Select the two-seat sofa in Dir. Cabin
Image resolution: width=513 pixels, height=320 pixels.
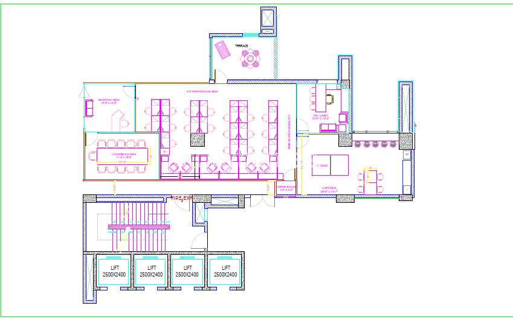(328, 128)
